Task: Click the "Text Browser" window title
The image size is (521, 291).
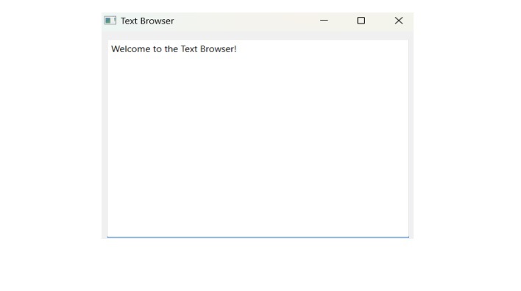Action: coord(147,21)
